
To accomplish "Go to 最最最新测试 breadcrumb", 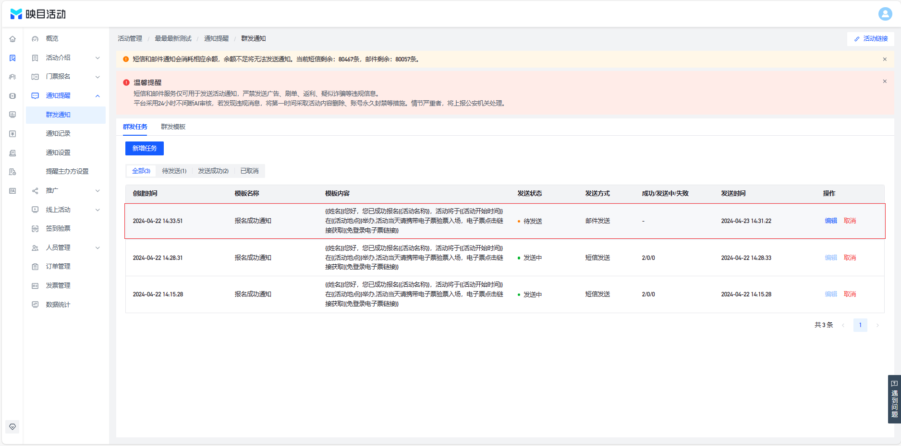I will coord(173,39).
